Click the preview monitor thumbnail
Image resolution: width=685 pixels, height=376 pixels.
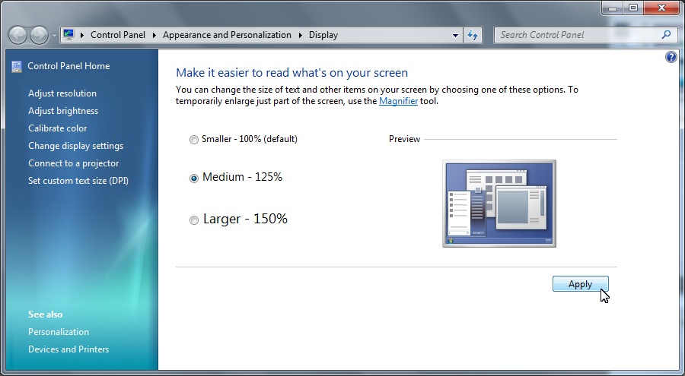pyautogui.click(x=499, y=204)
